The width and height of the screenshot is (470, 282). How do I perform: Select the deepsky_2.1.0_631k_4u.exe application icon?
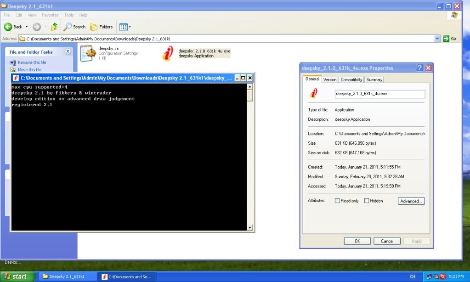(x=168, y=53)
